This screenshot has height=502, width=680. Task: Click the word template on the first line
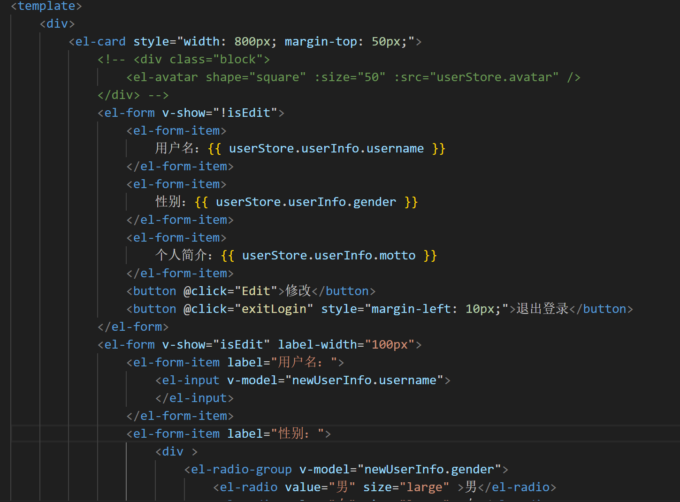click(46, 6)
